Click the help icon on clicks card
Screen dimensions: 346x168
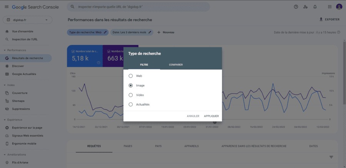pos(98,63)
